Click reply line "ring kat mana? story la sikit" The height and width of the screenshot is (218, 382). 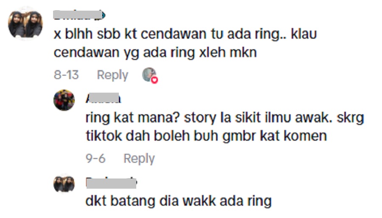(225, 118)
